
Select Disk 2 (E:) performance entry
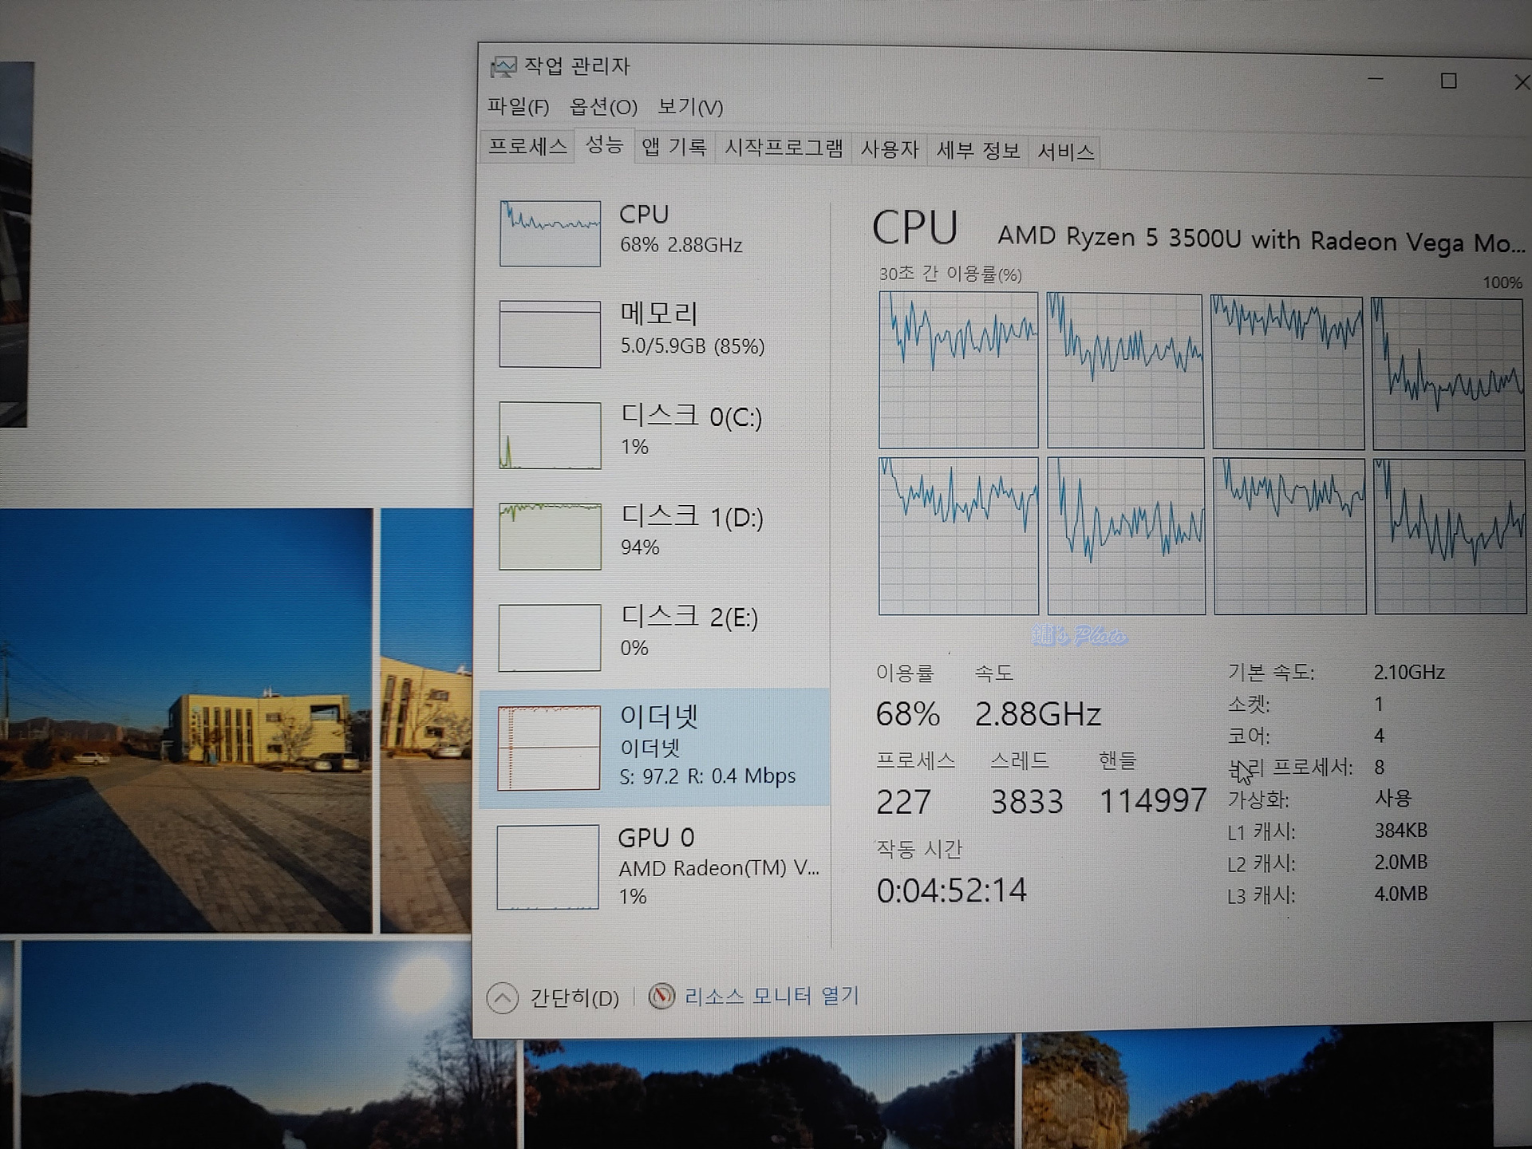[550, 638]
